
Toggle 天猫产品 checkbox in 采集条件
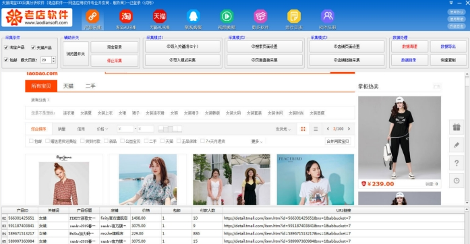click(x=33, y=47)
